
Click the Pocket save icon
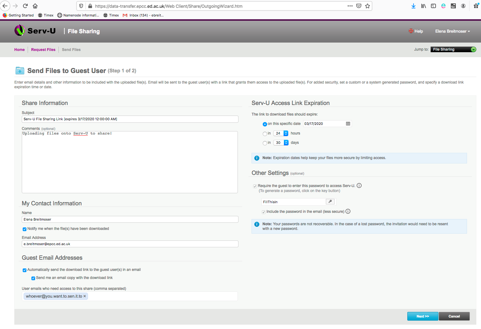(359, 6)
